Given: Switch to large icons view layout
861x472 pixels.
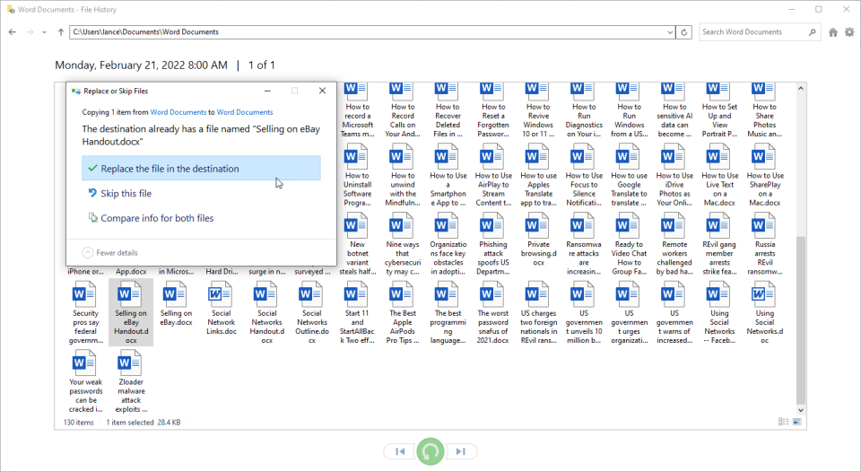Looking at the screenshot, I should pyautogui.click(x=796, y=422).
